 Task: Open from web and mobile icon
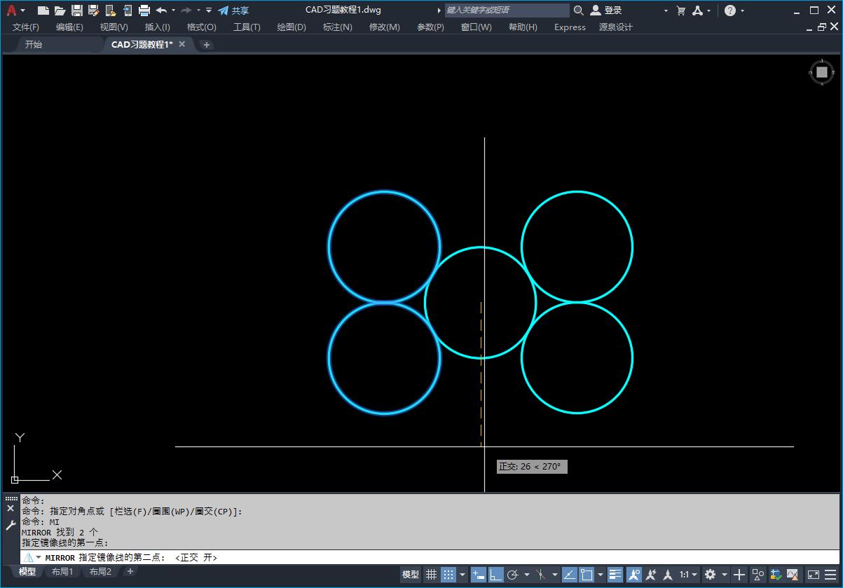(111, 11)
